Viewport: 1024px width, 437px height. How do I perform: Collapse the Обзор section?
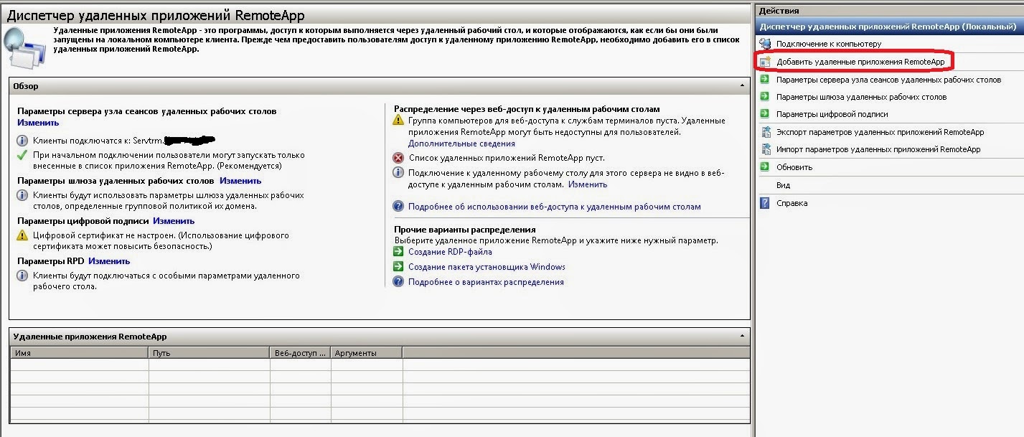743,85
